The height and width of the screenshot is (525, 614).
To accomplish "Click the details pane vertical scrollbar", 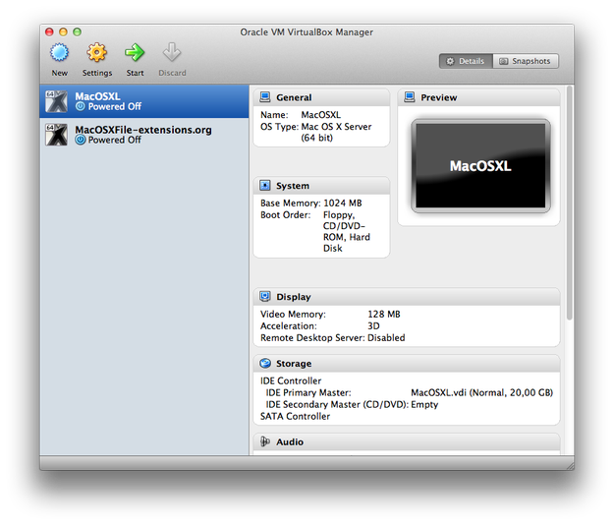I will pos(570,203).
